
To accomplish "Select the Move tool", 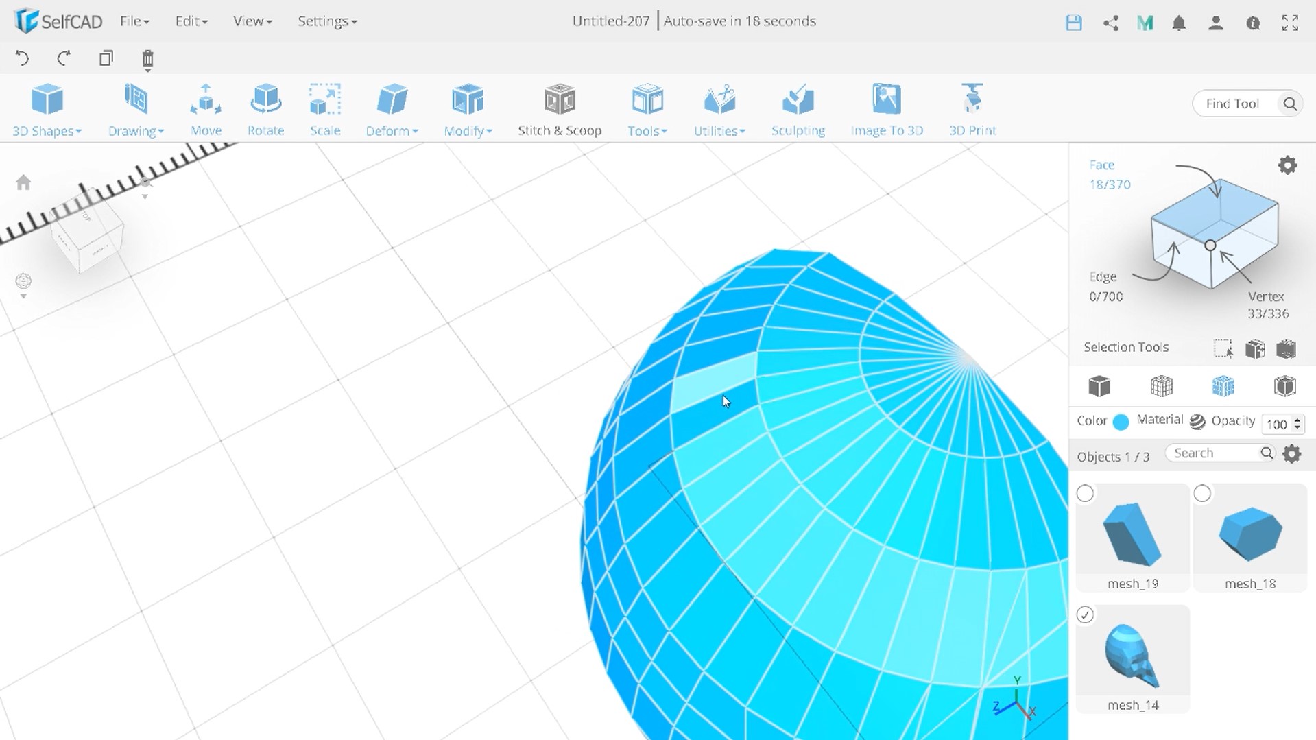I will [x=206, y=110].
